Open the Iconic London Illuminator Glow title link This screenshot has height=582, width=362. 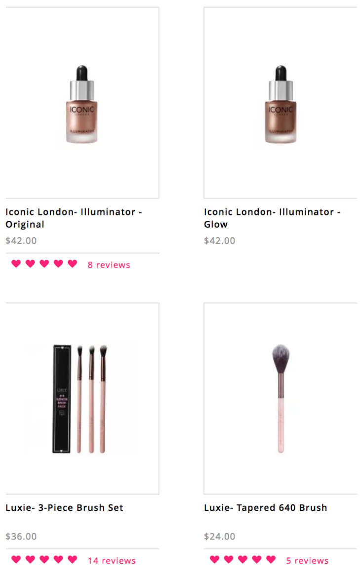pyautogui.click(x=272, y=218)
